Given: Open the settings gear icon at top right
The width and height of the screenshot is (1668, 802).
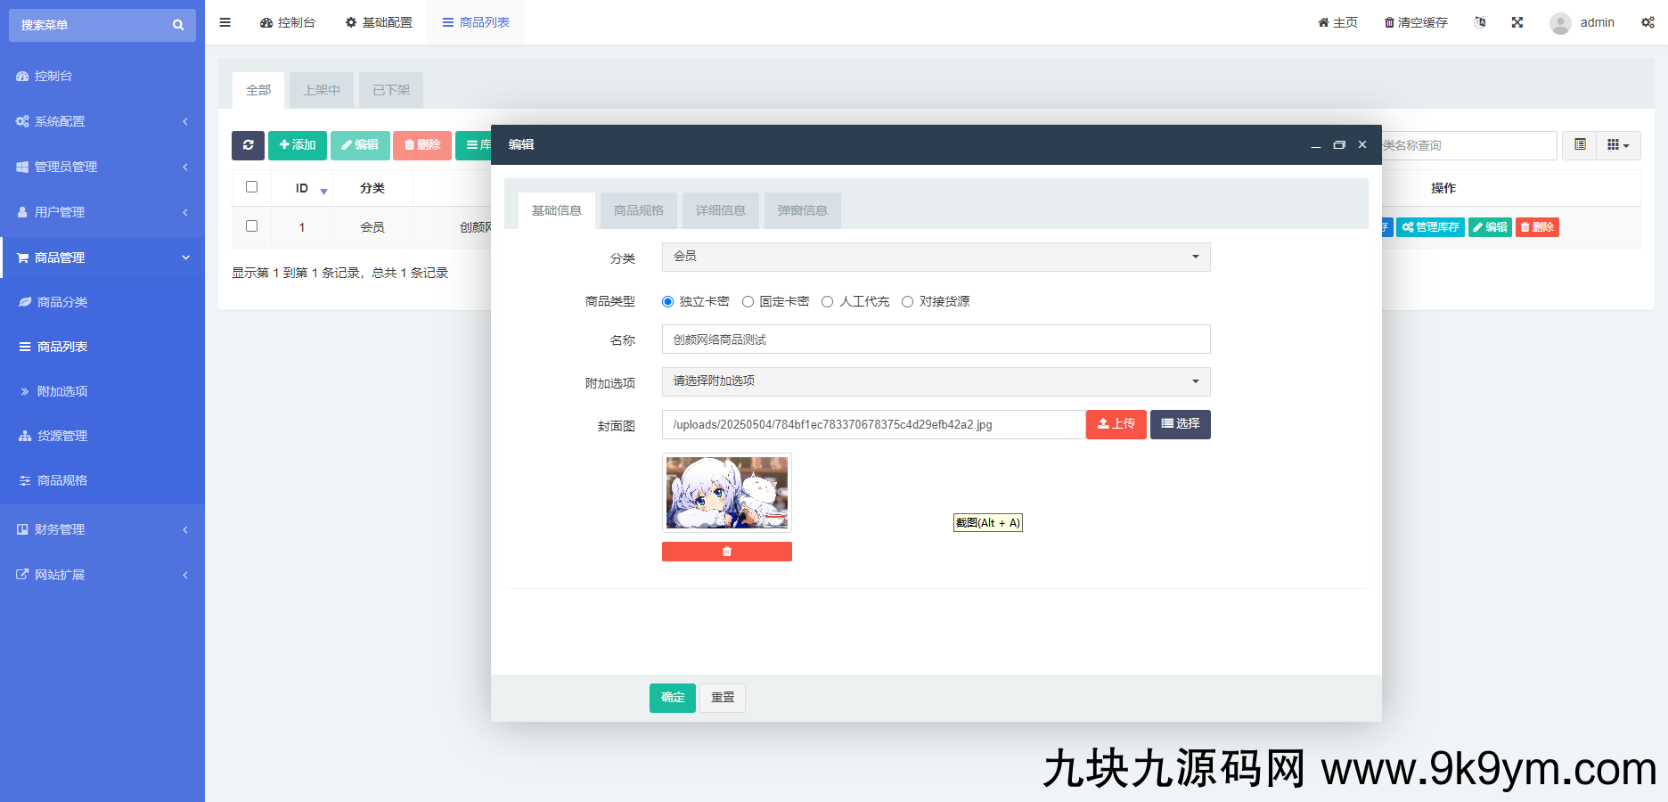Looking at the screenshot, I should click(1648, 22).
